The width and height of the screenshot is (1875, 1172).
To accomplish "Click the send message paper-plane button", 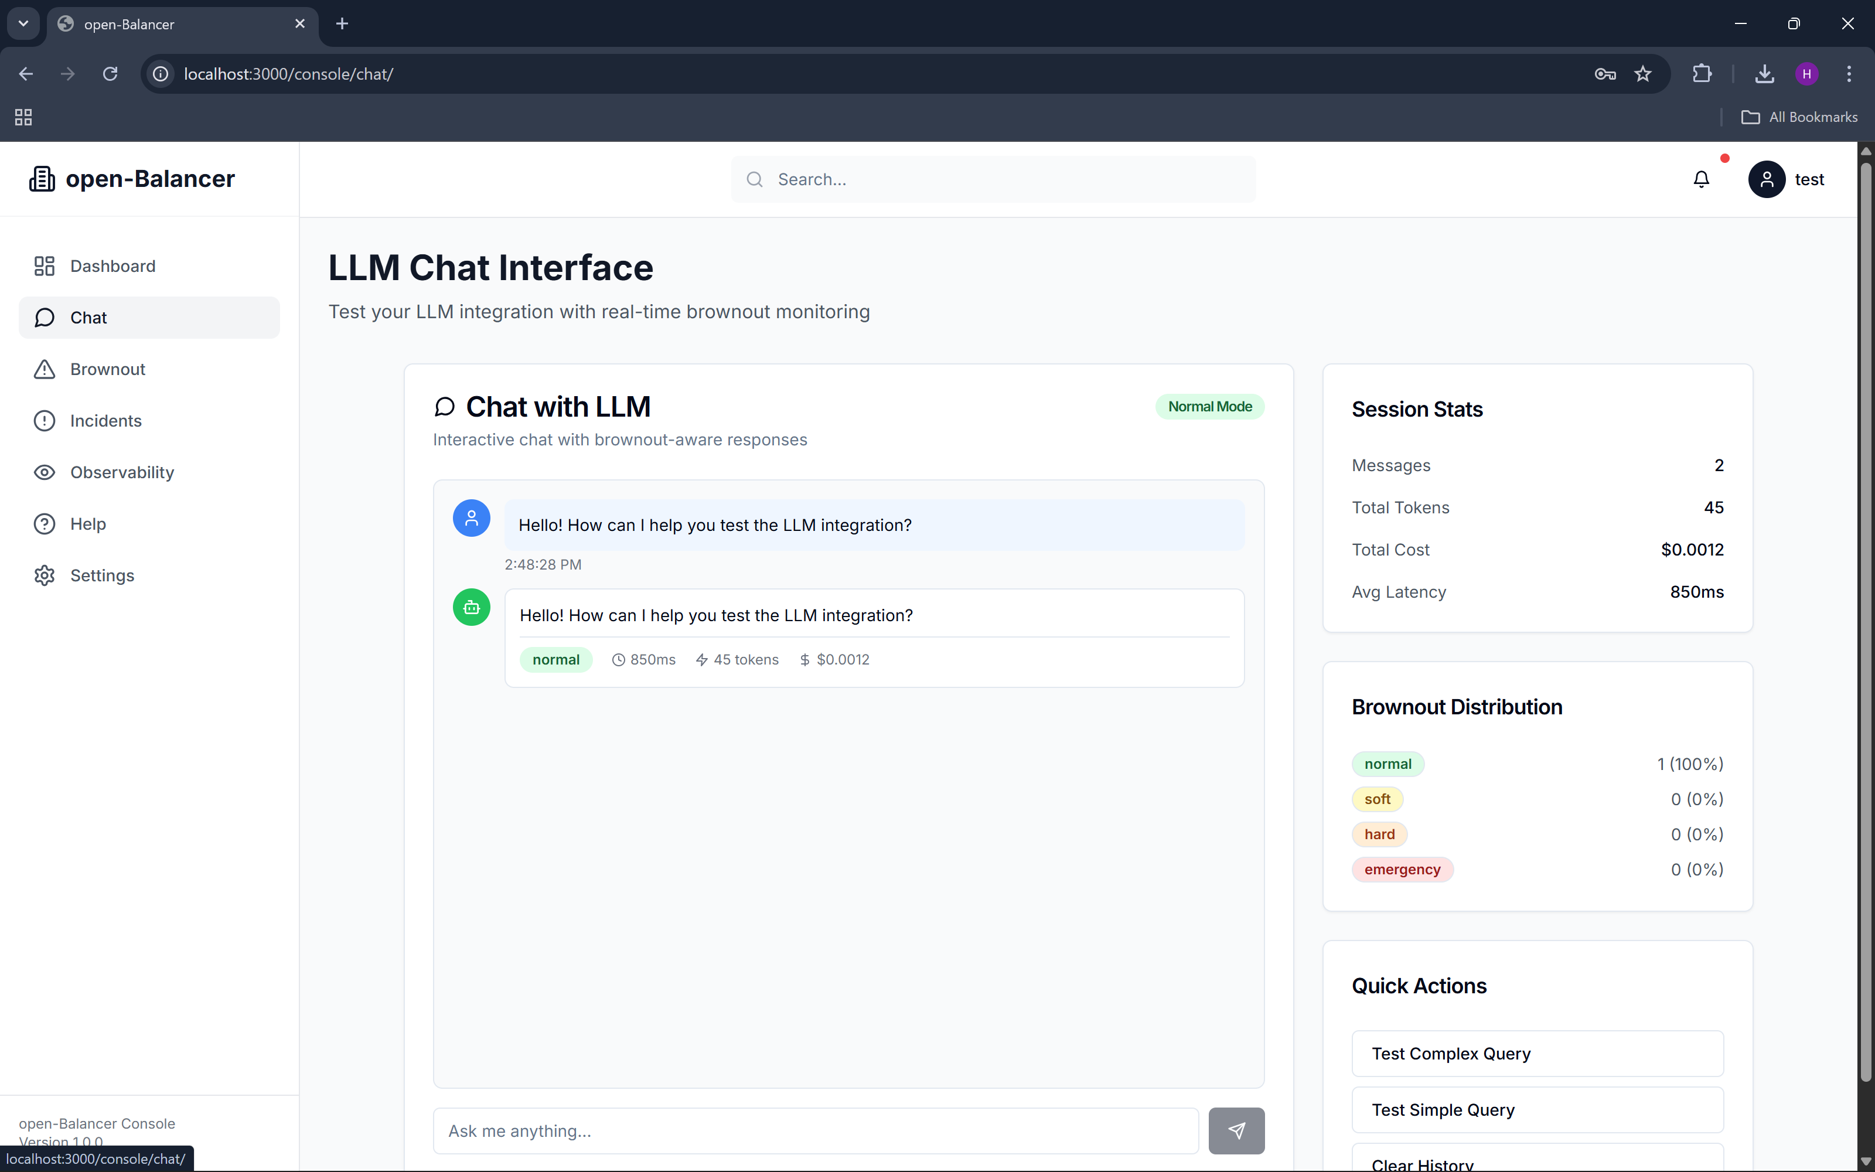I will tap(1236, 1130).
